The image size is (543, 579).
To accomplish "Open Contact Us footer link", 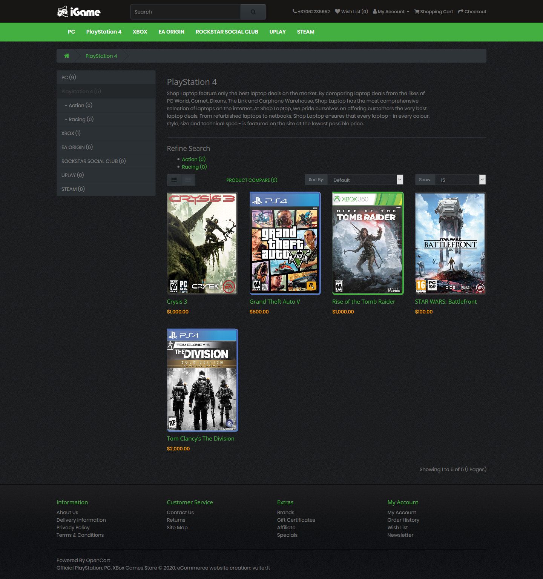I will tap(180, 512).
